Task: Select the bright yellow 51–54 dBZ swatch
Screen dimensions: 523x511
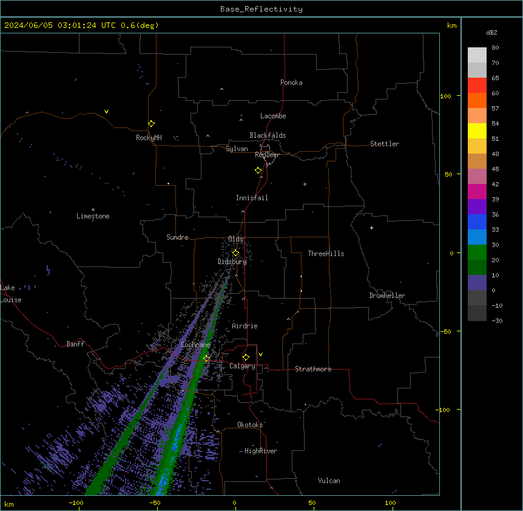Action: click(x=477, y=130)
